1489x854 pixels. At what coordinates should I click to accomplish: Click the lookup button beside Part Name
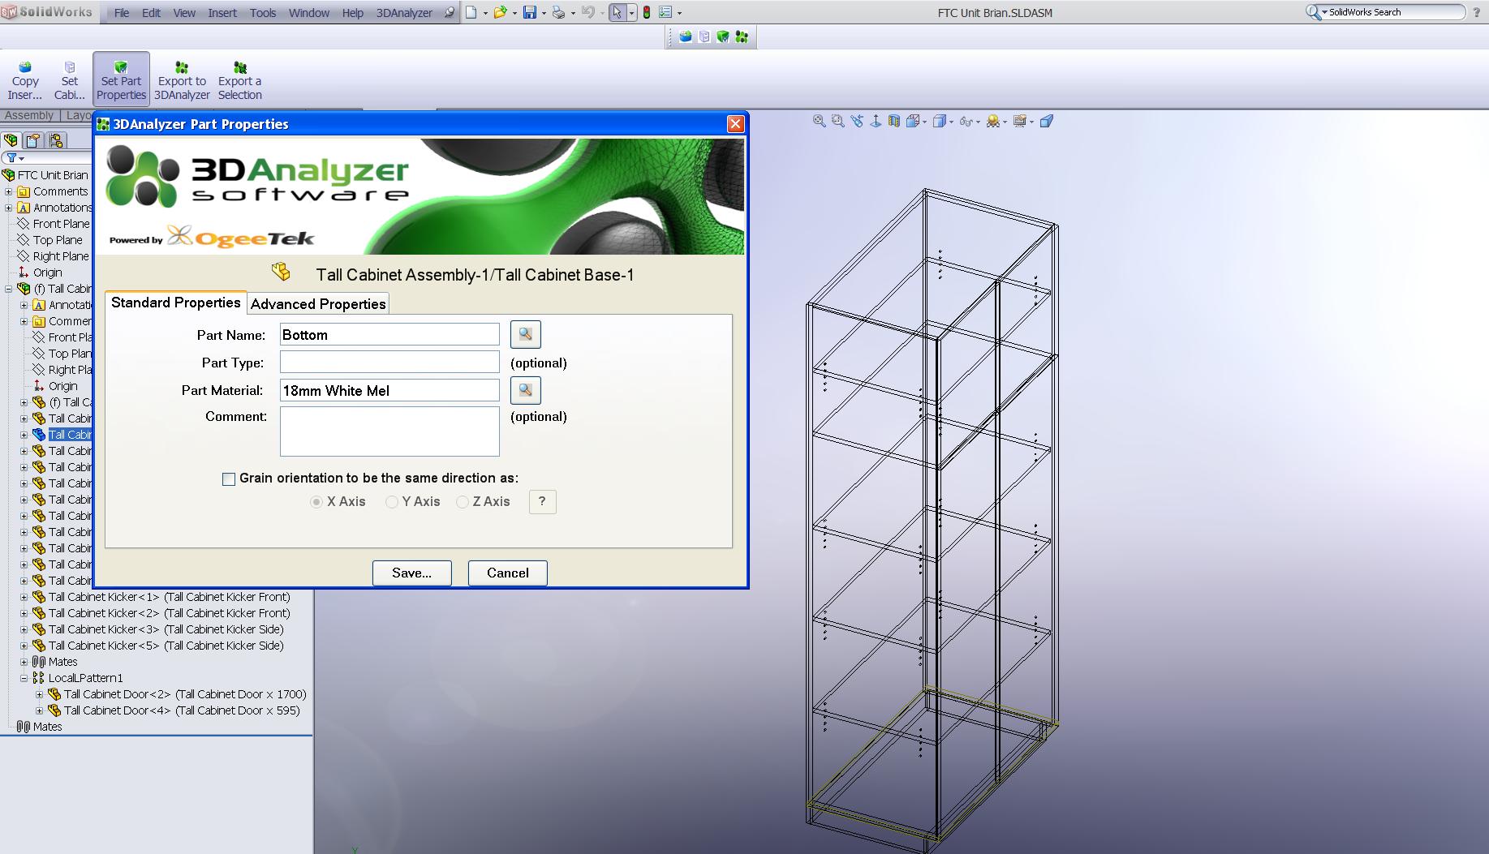click(x=525, y=334)
